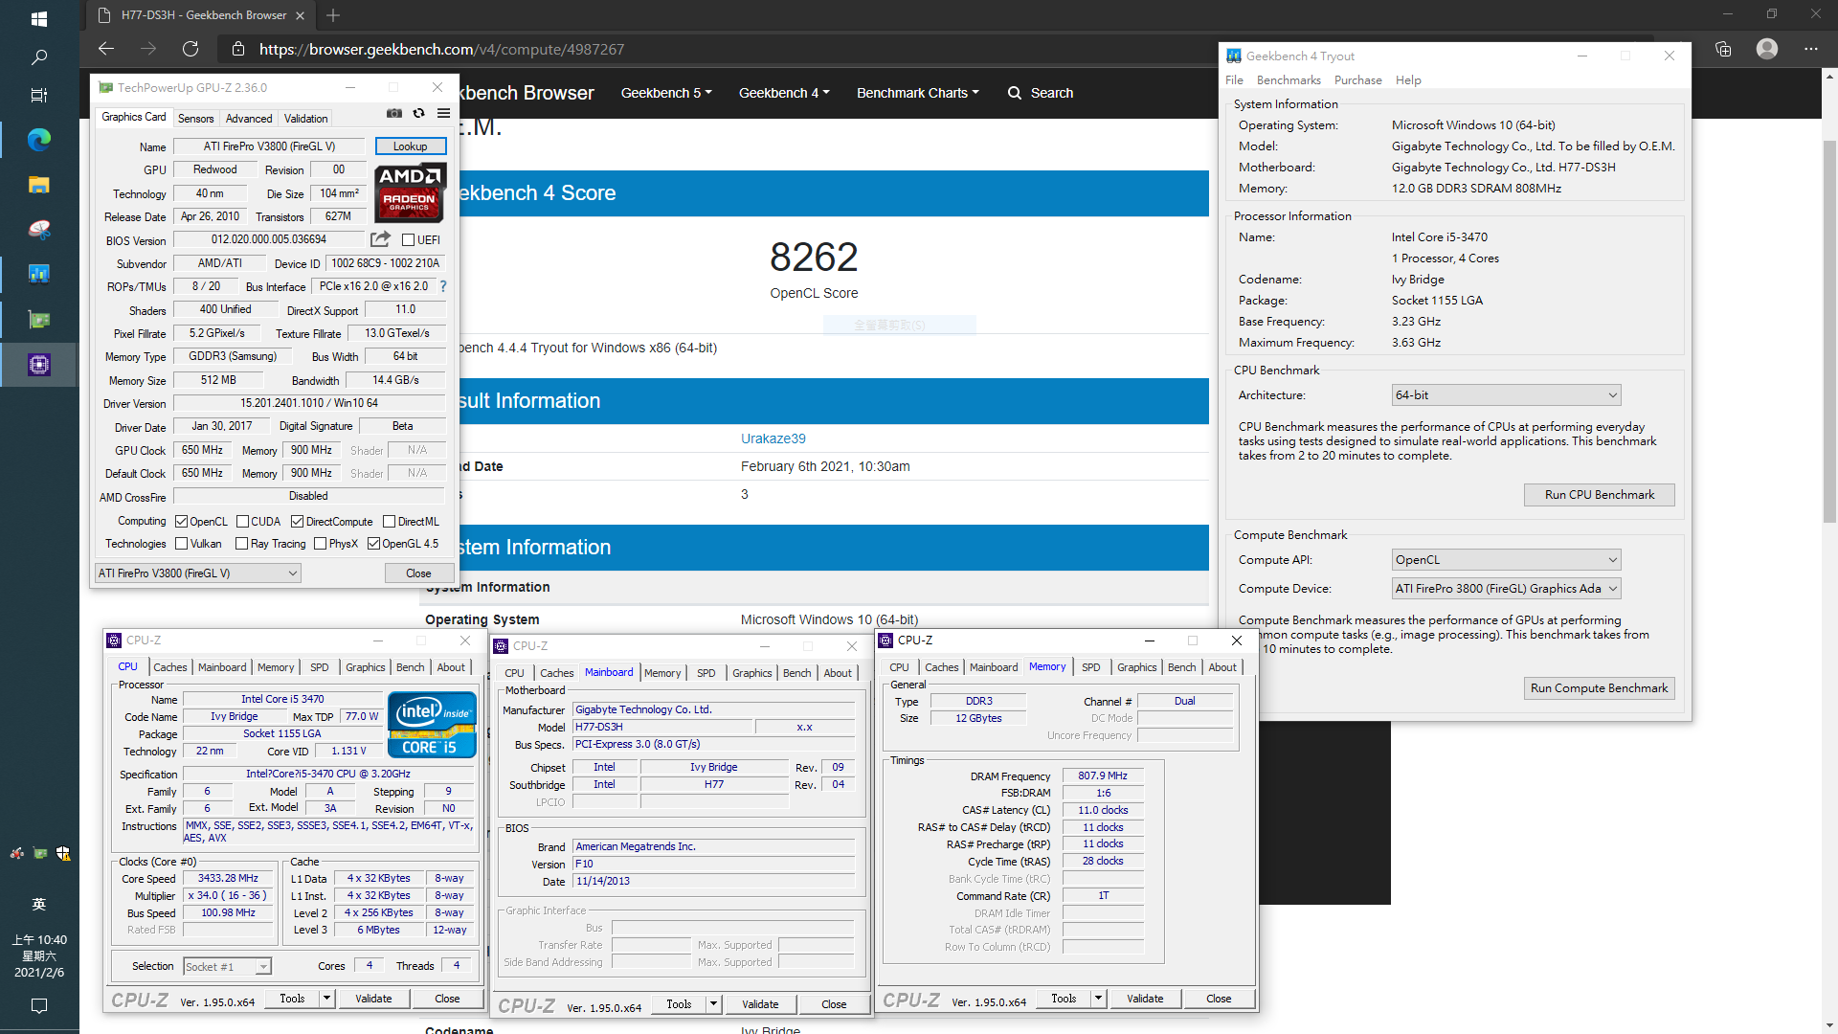Switch to Microsoft Edge on the taskbar
1838x1034 pixels.
click(39, 140)
